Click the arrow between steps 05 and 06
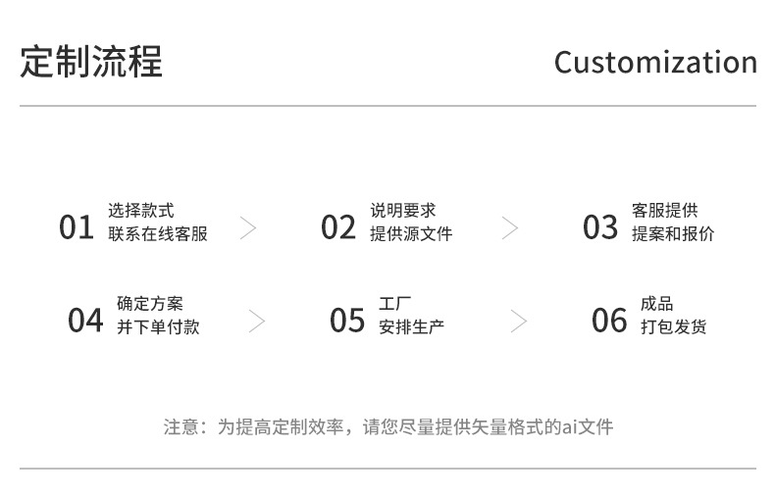The width and height of the screenshot is (775, 498). pyautogui.click(x=519, y=321)
